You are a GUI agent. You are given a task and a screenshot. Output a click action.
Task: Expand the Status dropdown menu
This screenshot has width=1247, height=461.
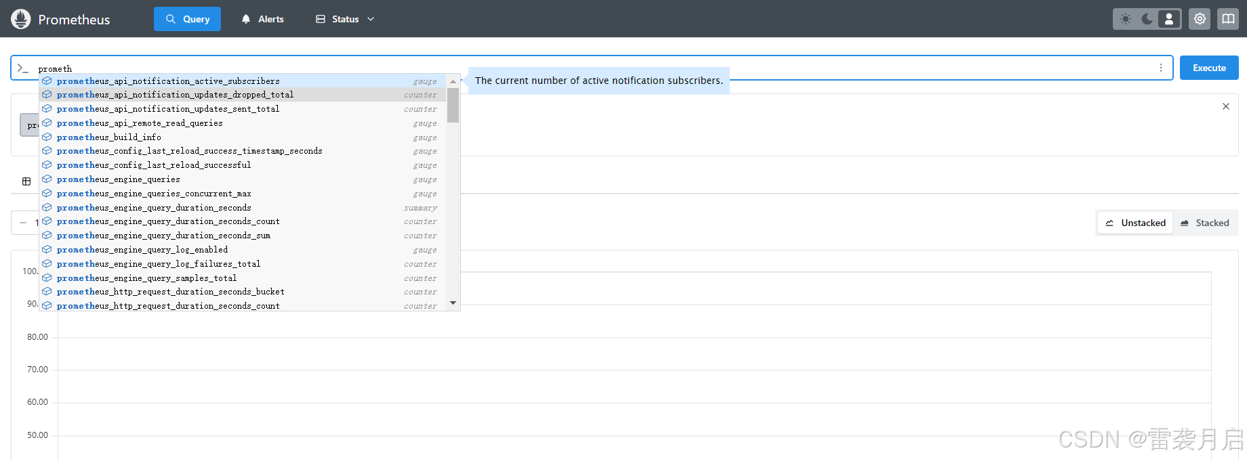pyautogui.click(x=345, y=19)
